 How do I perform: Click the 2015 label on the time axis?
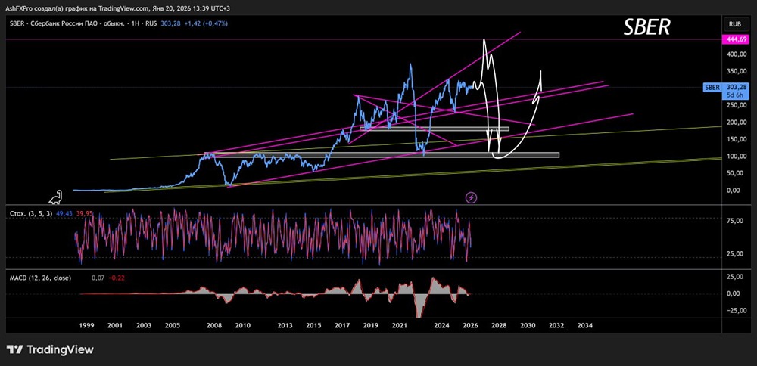(x=314, y=325)
